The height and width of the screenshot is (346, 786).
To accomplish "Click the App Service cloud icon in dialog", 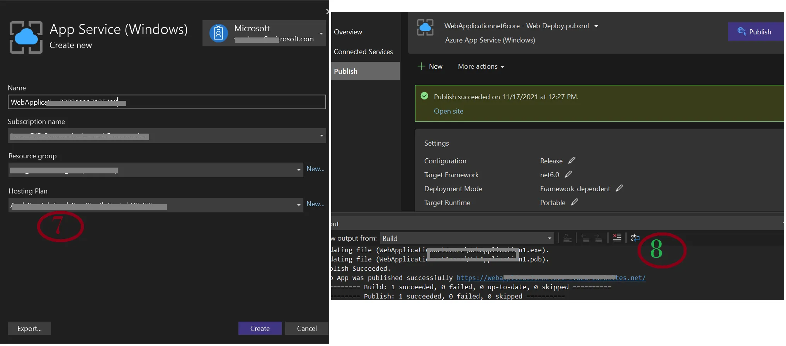I will coord(26,37).
